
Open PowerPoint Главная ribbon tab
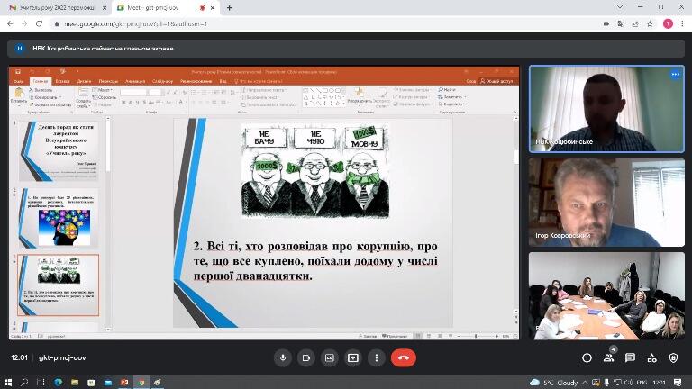(41, 82)
